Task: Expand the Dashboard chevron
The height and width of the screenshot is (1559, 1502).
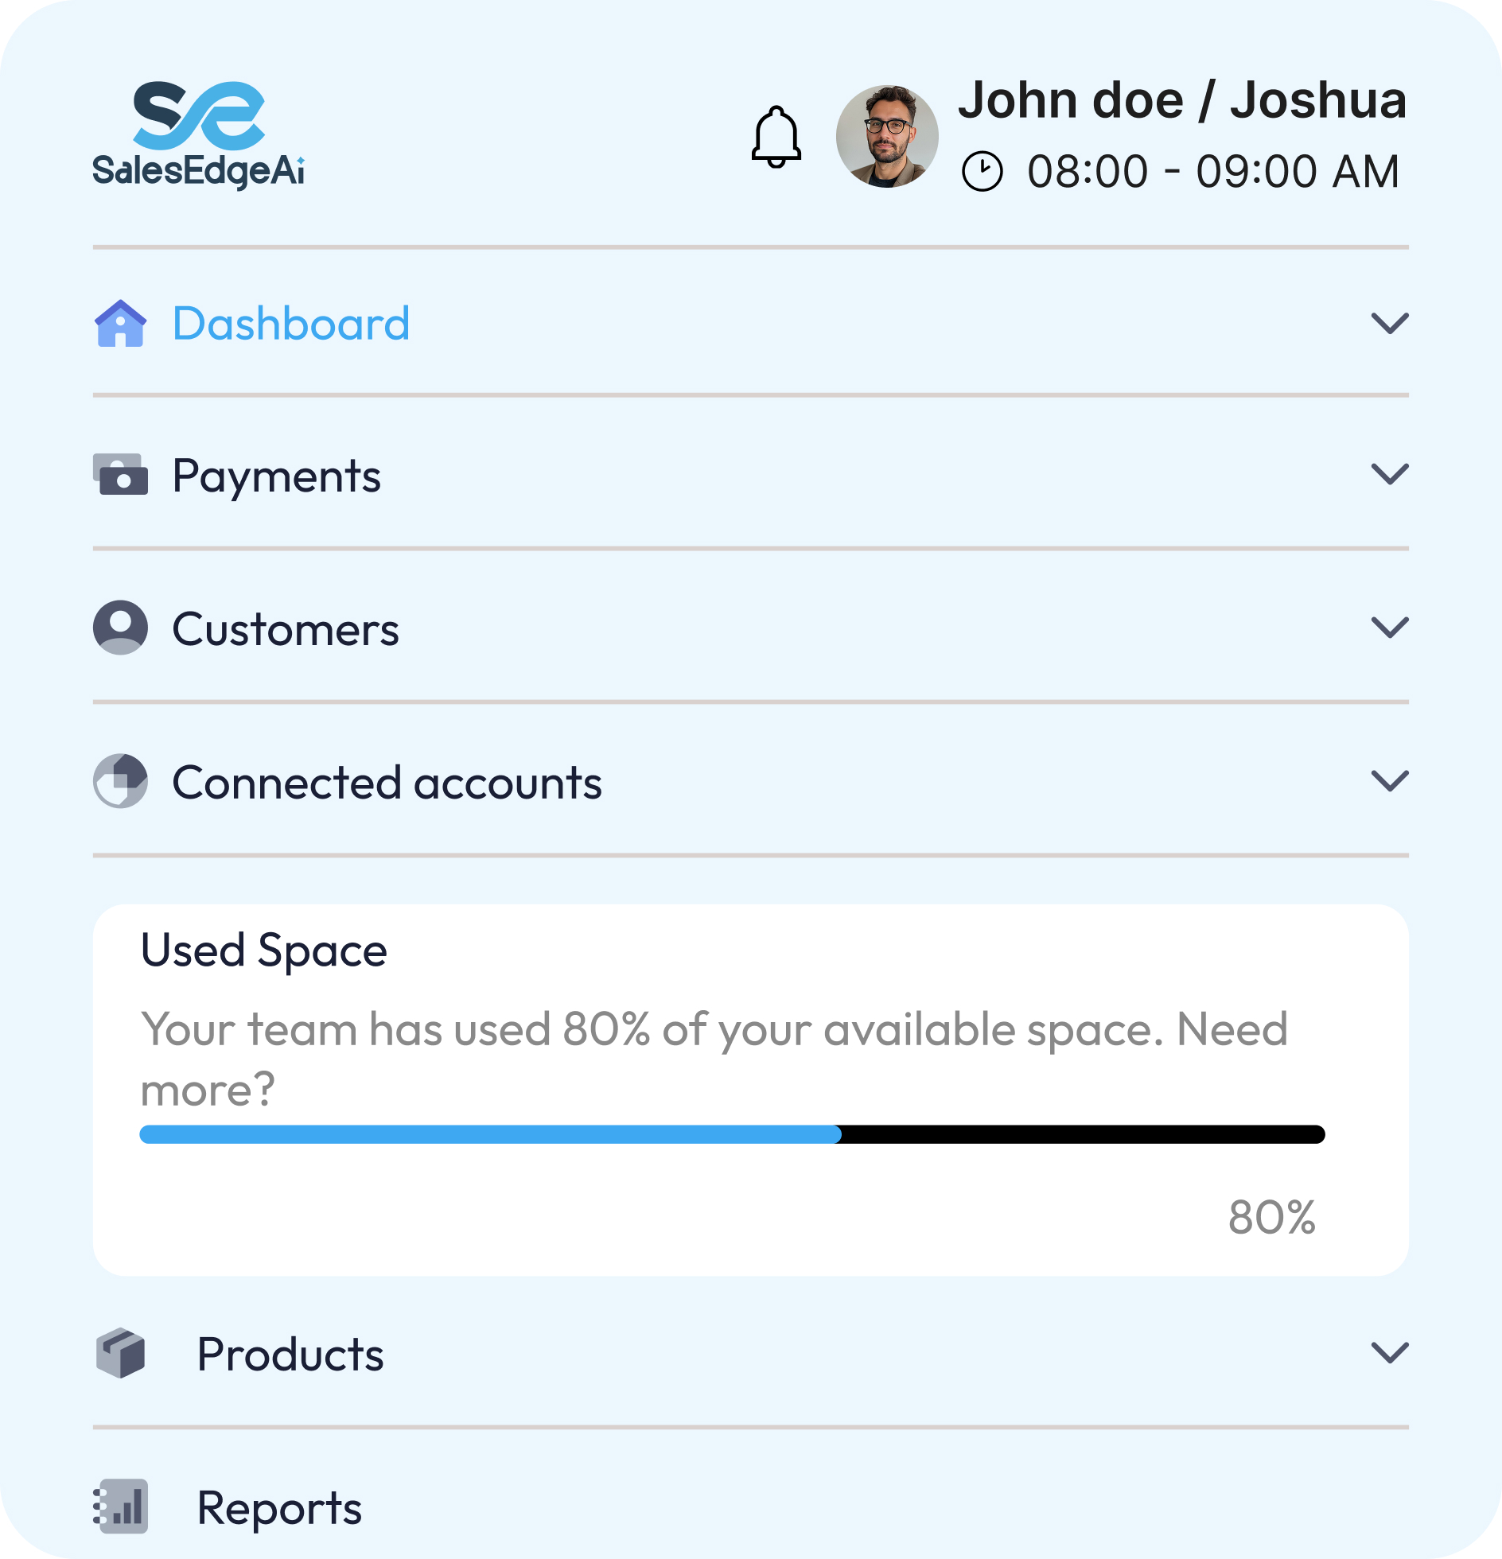Action: point(1390,323)
